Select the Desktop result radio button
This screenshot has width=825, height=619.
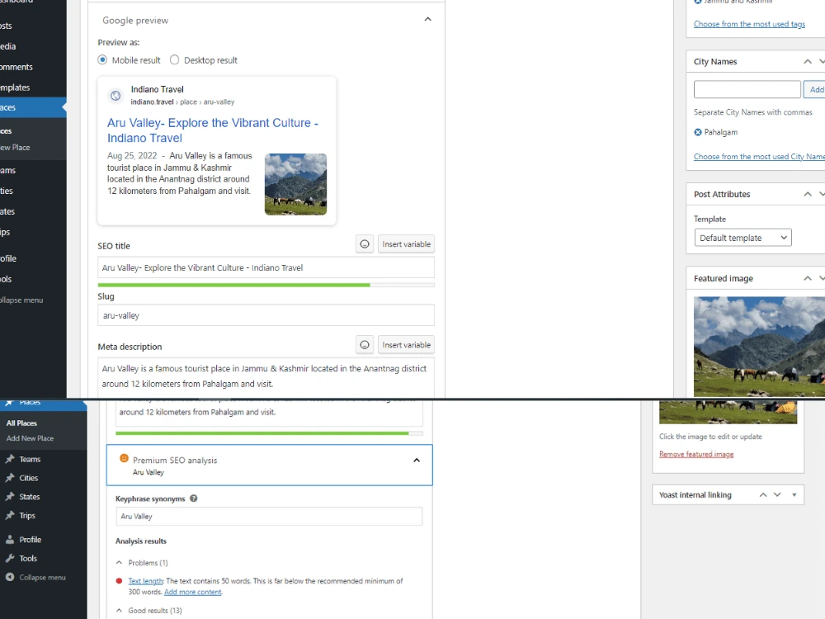[175, 60]
